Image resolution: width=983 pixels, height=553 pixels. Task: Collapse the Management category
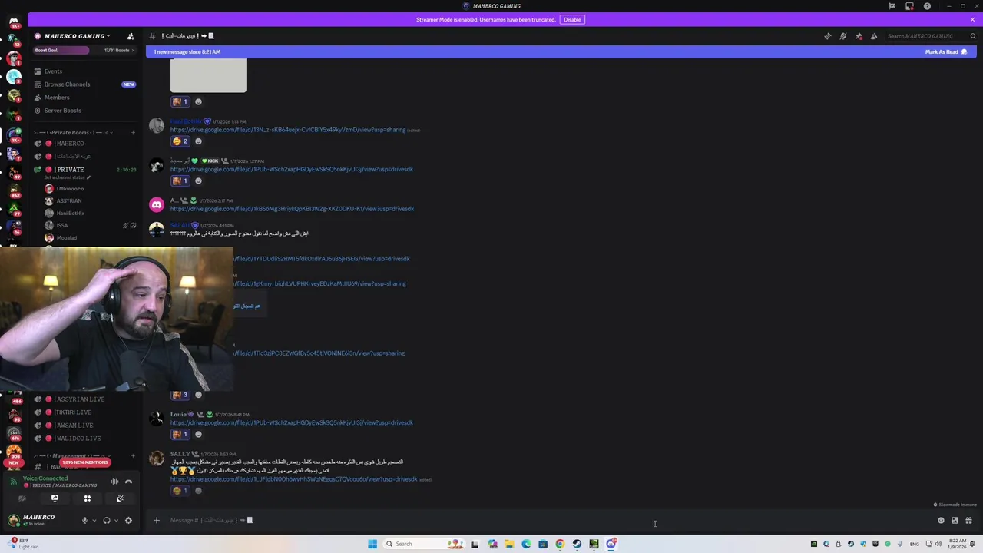[x=73, y=455]
